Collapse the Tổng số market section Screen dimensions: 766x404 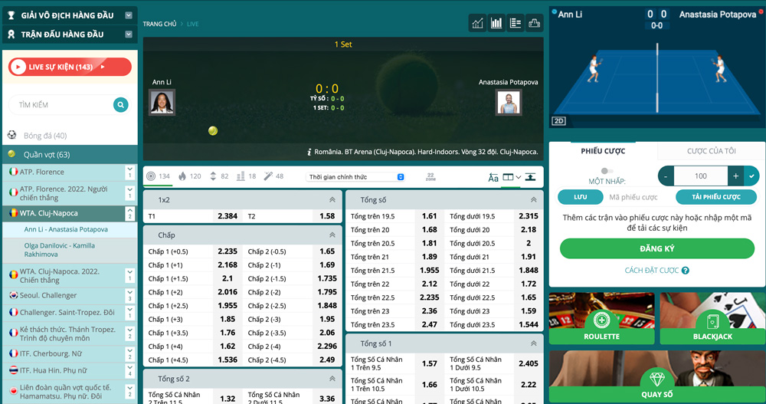tap(533, 199)
